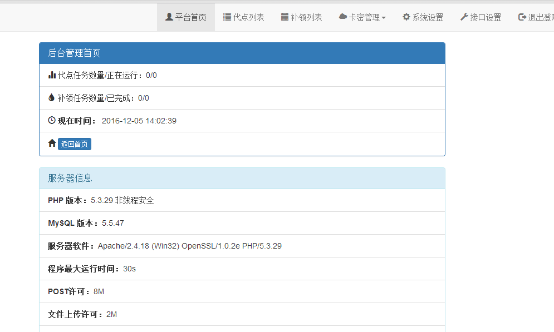Click MySQL version value 5.5.47
The image size is (554, 332).
coord(113,224)
